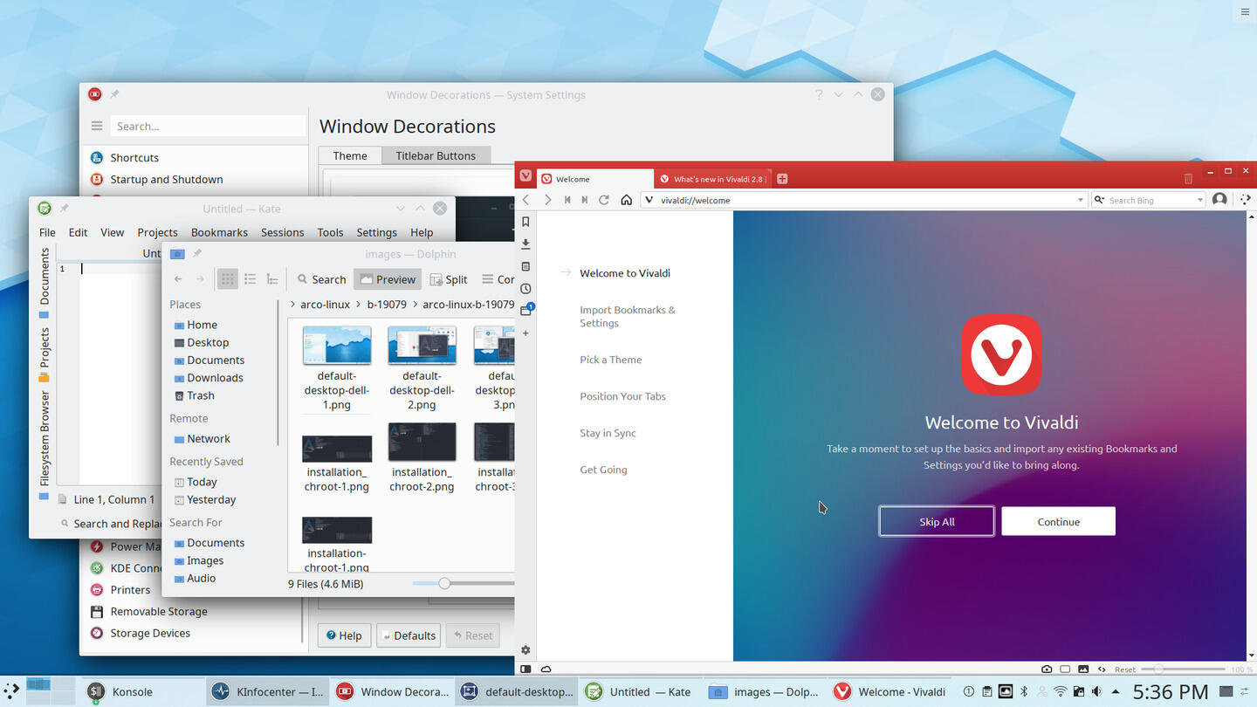The width and height of the screenshot is (1257, 707).
Task: Toggle Dolphin Preview button
Action: pos(388,279)
